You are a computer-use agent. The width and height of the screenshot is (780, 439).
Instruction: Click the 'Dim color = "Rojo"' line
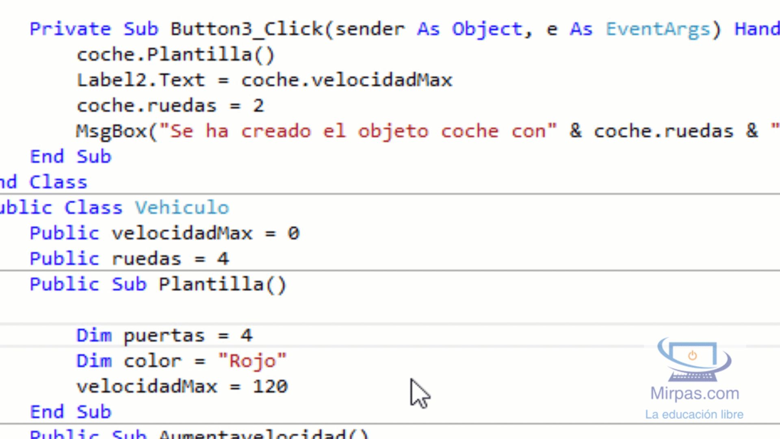(182, 361)
